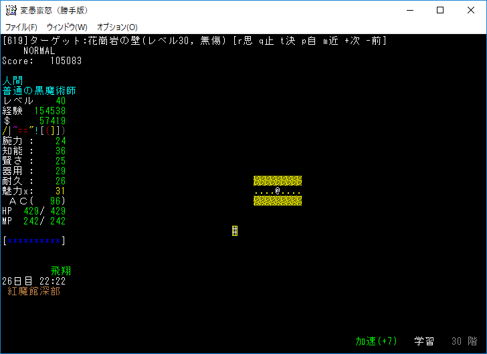Click the equipment symbols row below the gold

[34, 131]
